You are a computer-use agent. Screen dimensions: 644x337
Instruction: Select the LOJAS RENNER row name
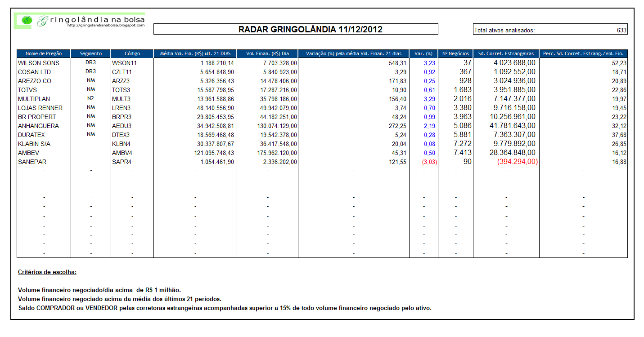click(41, 108)
